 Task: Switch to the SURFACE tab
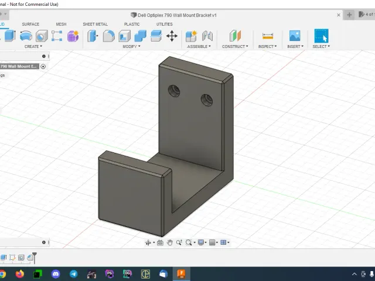click(x=30, y=24)
